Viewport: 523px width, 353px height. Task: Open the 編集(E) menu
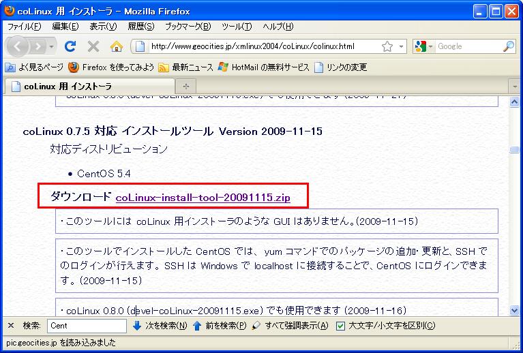[x=65, y=27]
